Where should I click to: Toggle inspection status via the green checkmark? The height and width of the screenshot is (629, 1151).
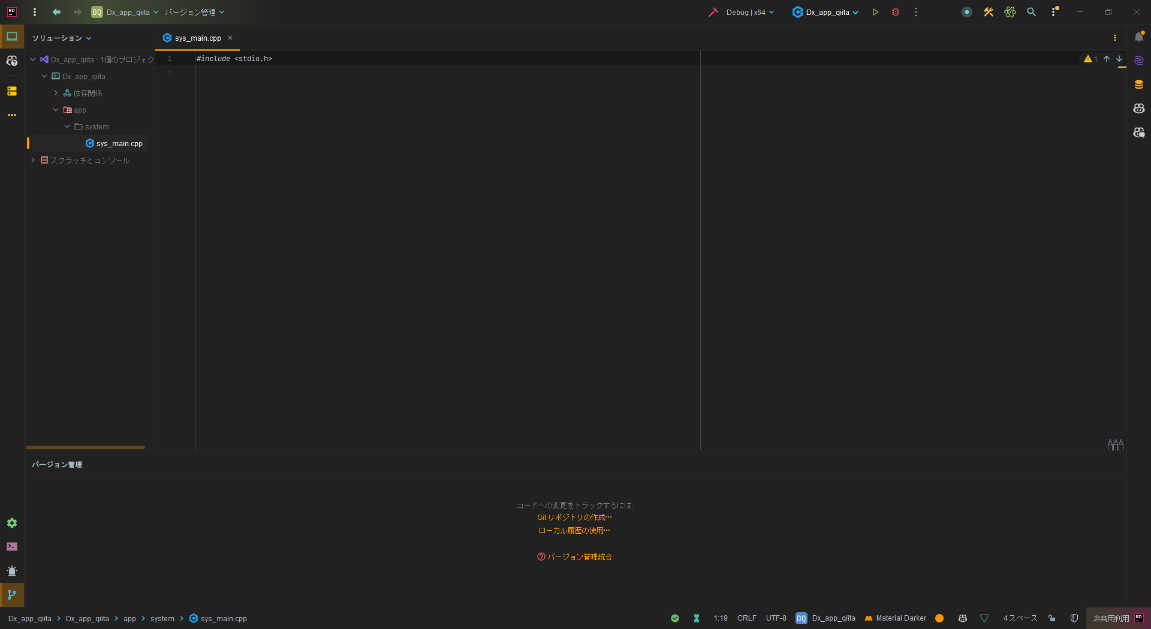tap(675, 618)
